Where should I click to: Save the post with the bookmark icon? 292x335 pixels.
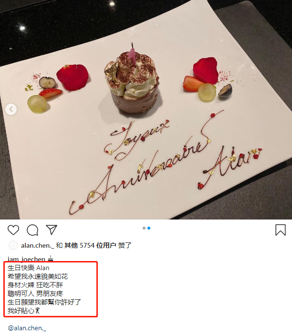[280, 230]
